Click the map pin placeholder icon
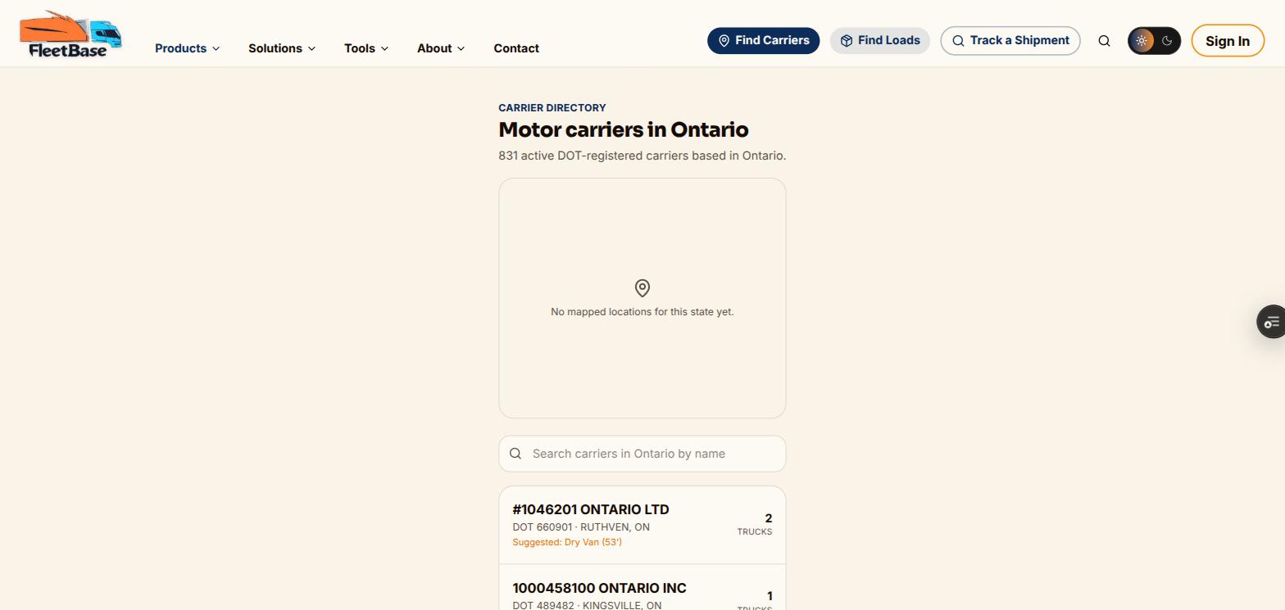This screenshot has width=1285, height=610. click(x=642, y=288)
